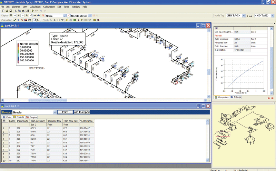Start calculation with the blue play arrow
This screenshot has width=276, height=171.
(x=19, y=20)
